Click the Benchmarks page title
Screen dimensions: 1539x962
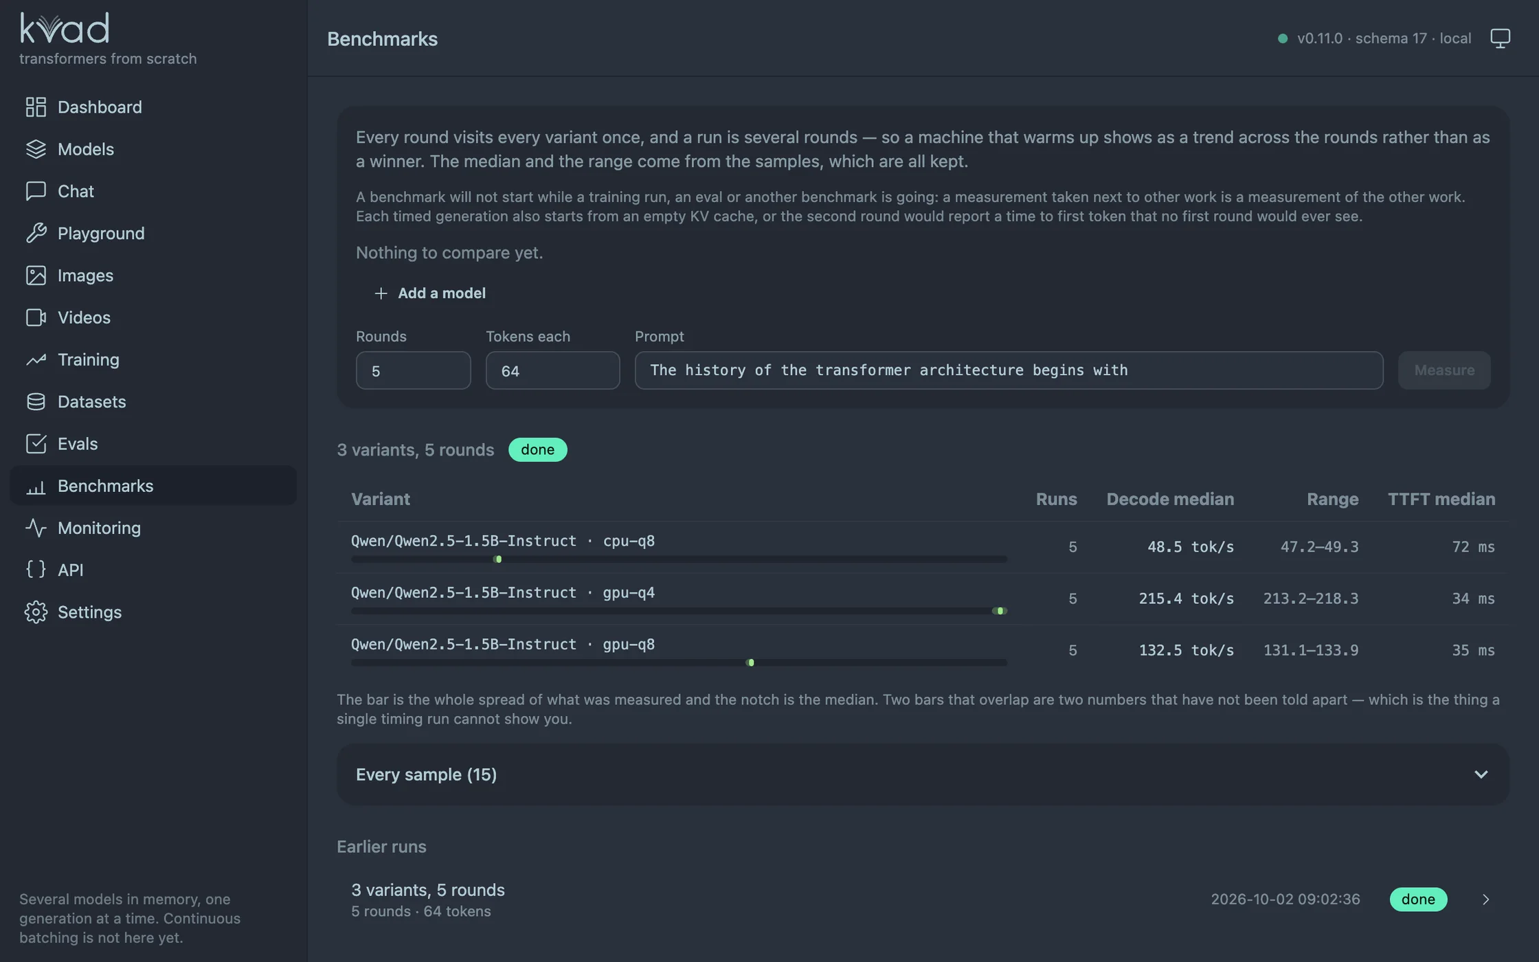coord(382,39)
